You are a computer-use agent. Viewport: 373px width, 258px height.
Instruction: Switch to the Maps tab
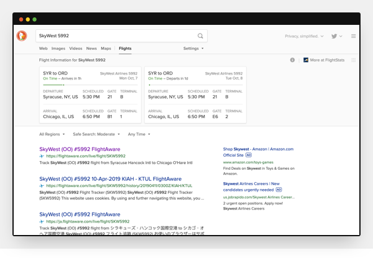pos(106,48)
